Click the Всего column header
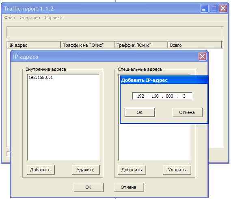The image size is (231, 199). point(194,45)
